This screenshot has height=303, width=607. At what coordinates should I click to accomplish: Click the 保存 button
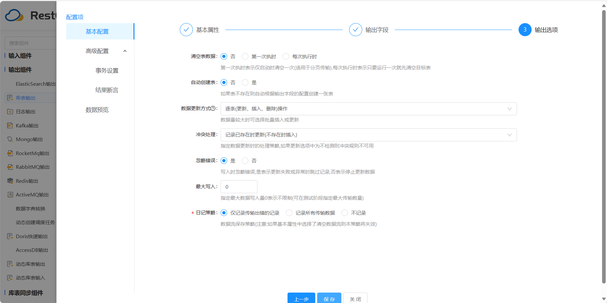pyautogui.click(x=329, y=299)
